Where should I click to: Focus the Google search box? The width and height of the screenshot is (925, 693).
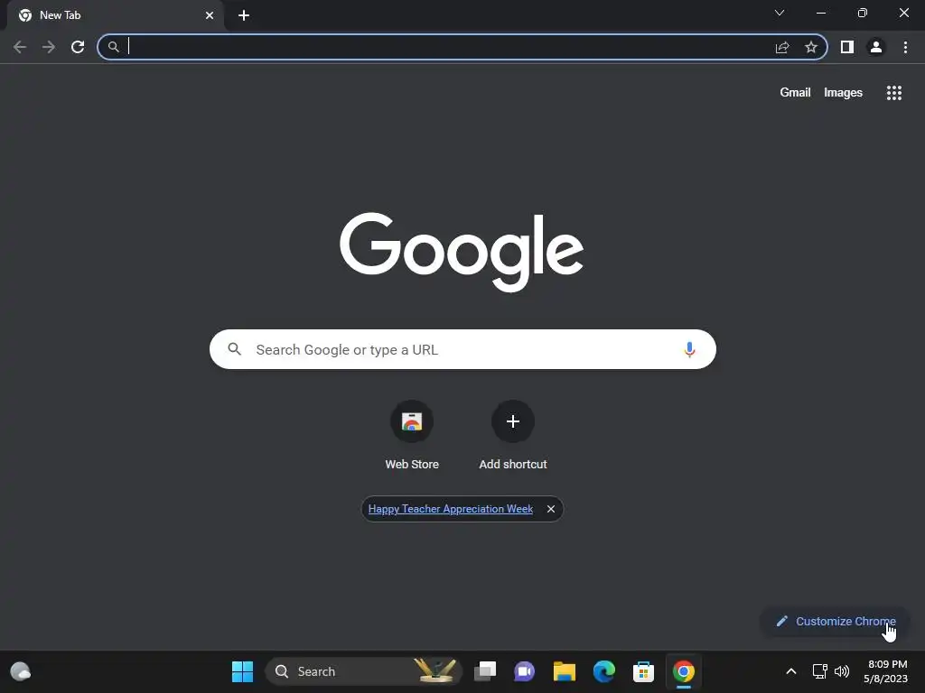coord(462,349)
